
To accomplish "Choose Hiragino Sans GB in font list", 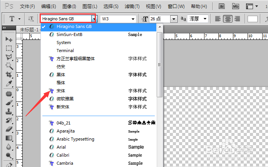I will (x=99, y=26).
